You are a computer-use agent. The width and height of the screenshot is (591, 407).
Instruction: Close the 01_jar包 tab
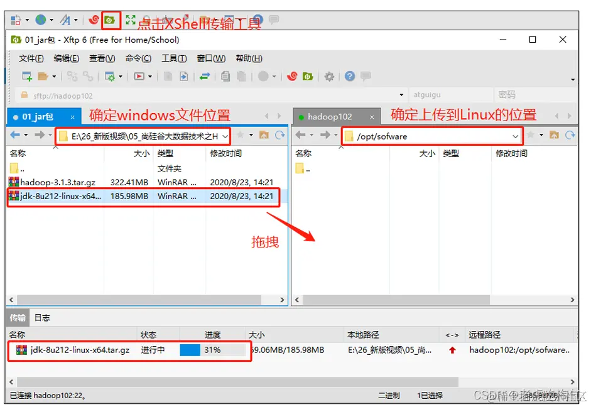pyautogui.click(x=72, y=117)
